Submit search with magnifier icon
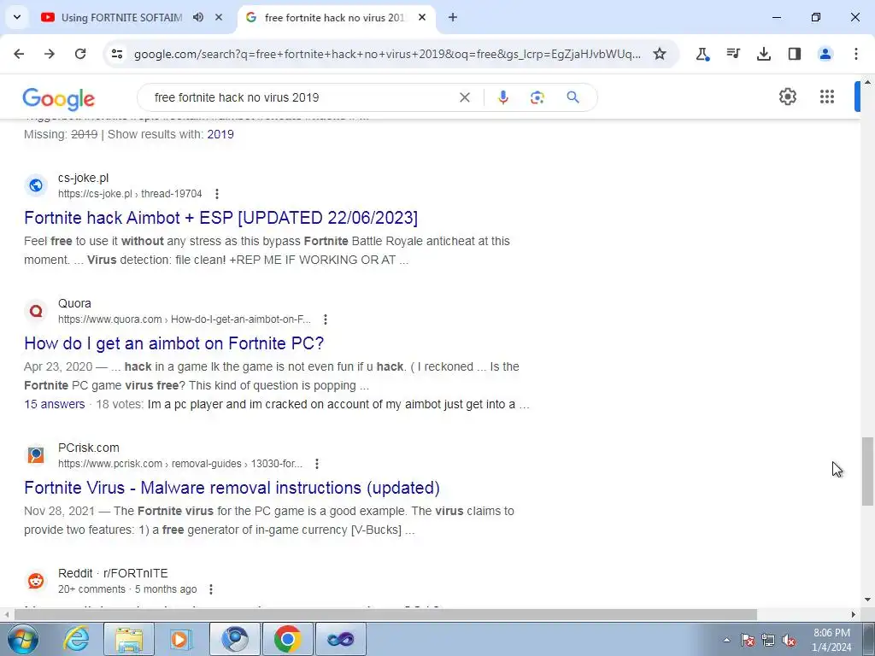 coord(573,97)
